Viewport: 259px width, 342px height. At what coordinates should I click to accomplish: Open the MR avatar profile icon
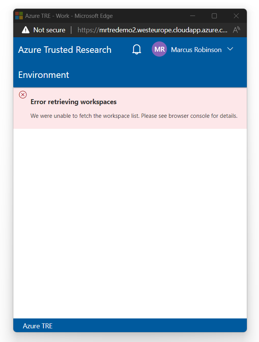159,49
